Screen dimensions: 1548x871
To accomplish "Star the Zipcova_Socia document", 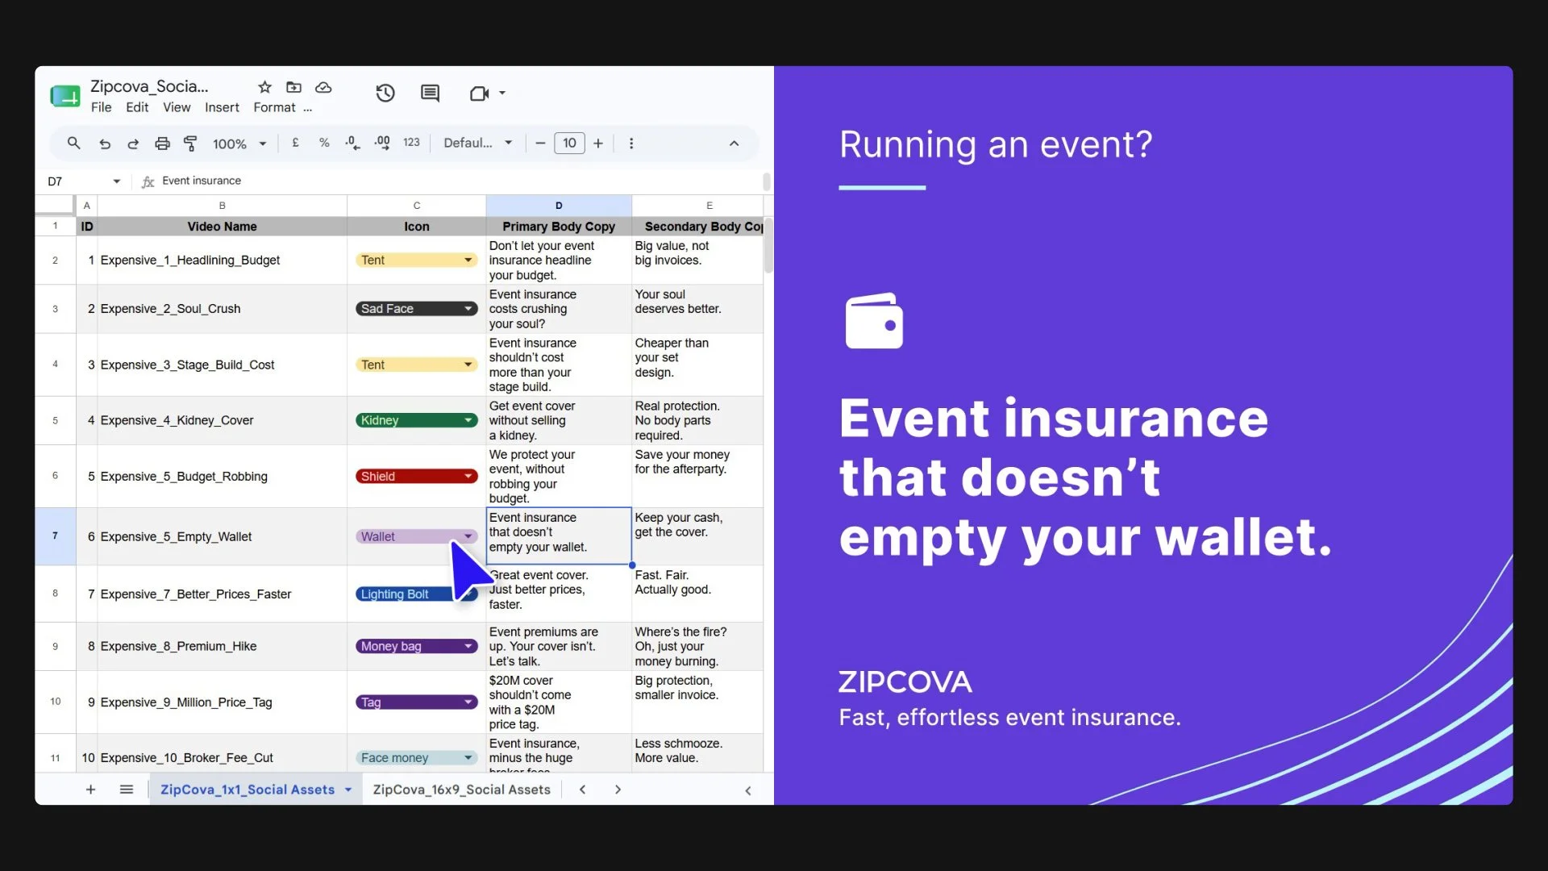I will point(264,87).
